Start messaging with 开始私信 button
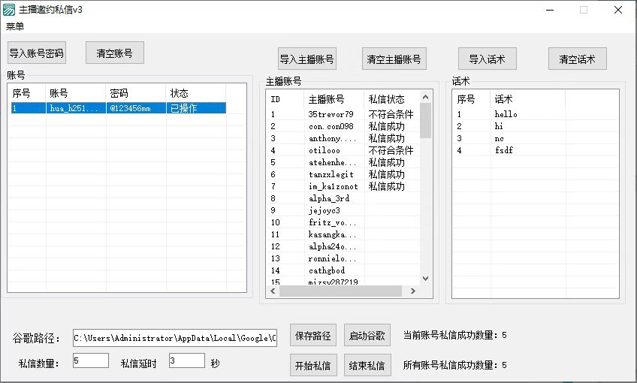The image size is (637, 383). tap(311, 366)
